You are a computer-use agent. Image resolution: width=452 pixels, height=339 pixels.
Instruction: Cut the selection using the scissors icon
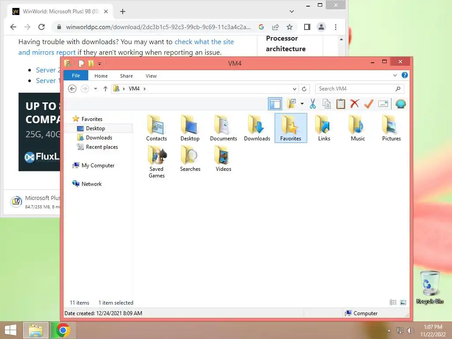point(313,104)
